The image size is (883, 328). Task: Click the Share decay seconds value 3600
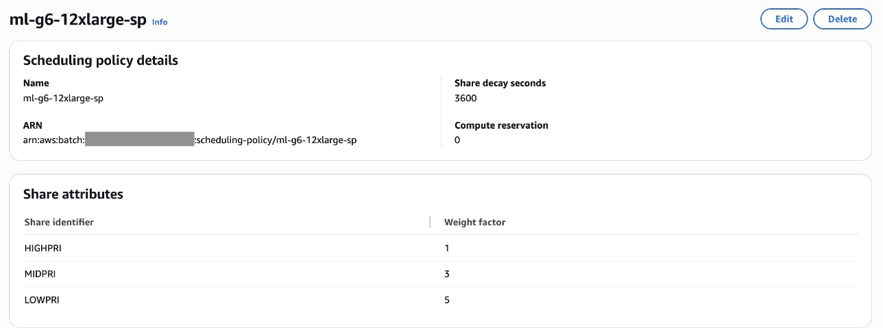coord(465,98)
